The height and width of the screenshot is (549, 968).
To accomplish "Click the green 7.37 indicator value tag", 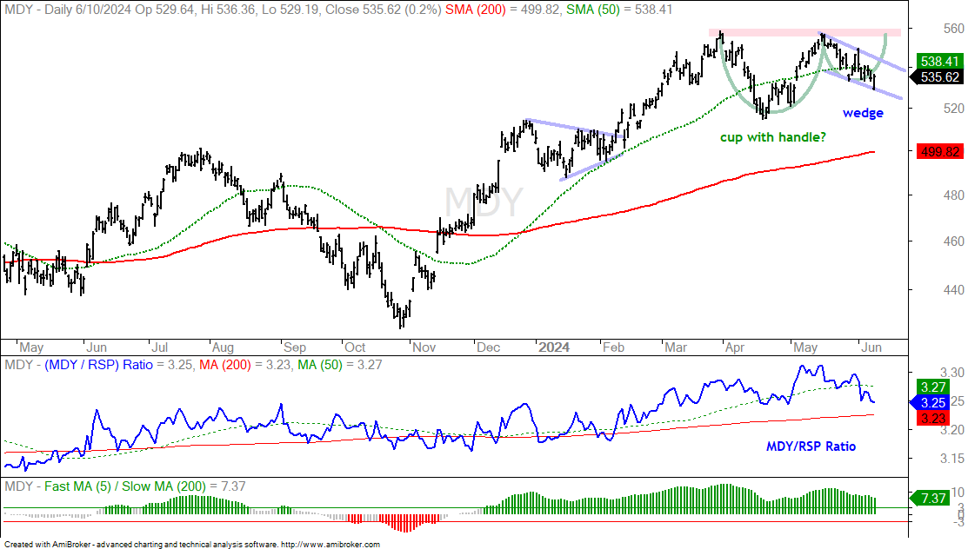I will pyautogui.click(x=933, y=498).
